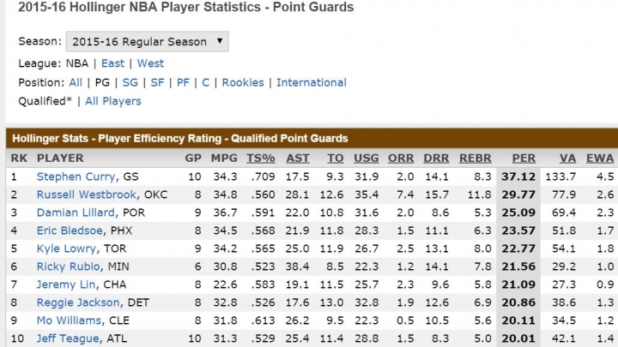Screen dimensions: 618x347
Task: Open Ricky Rubio's player page
Action: pos(68,266)
